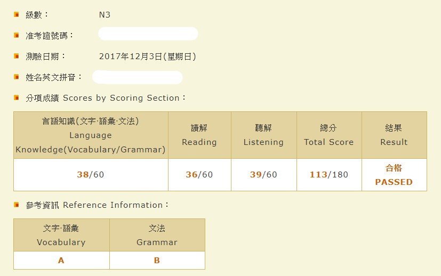Click the orange bullet beside 測驗日期
The width and height of the screenshot is (441, 276).
(17, 56)
